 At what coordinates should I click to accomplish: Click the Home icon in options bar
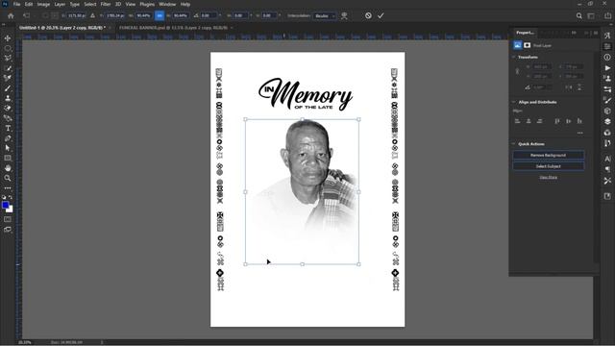(11, 15)
